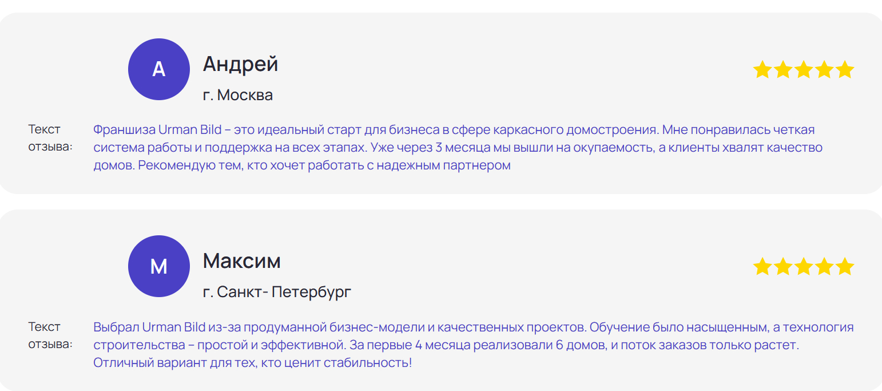Click third star in Андрей's rating
This screenshot has width=882, height=391.
pos(804,70)
